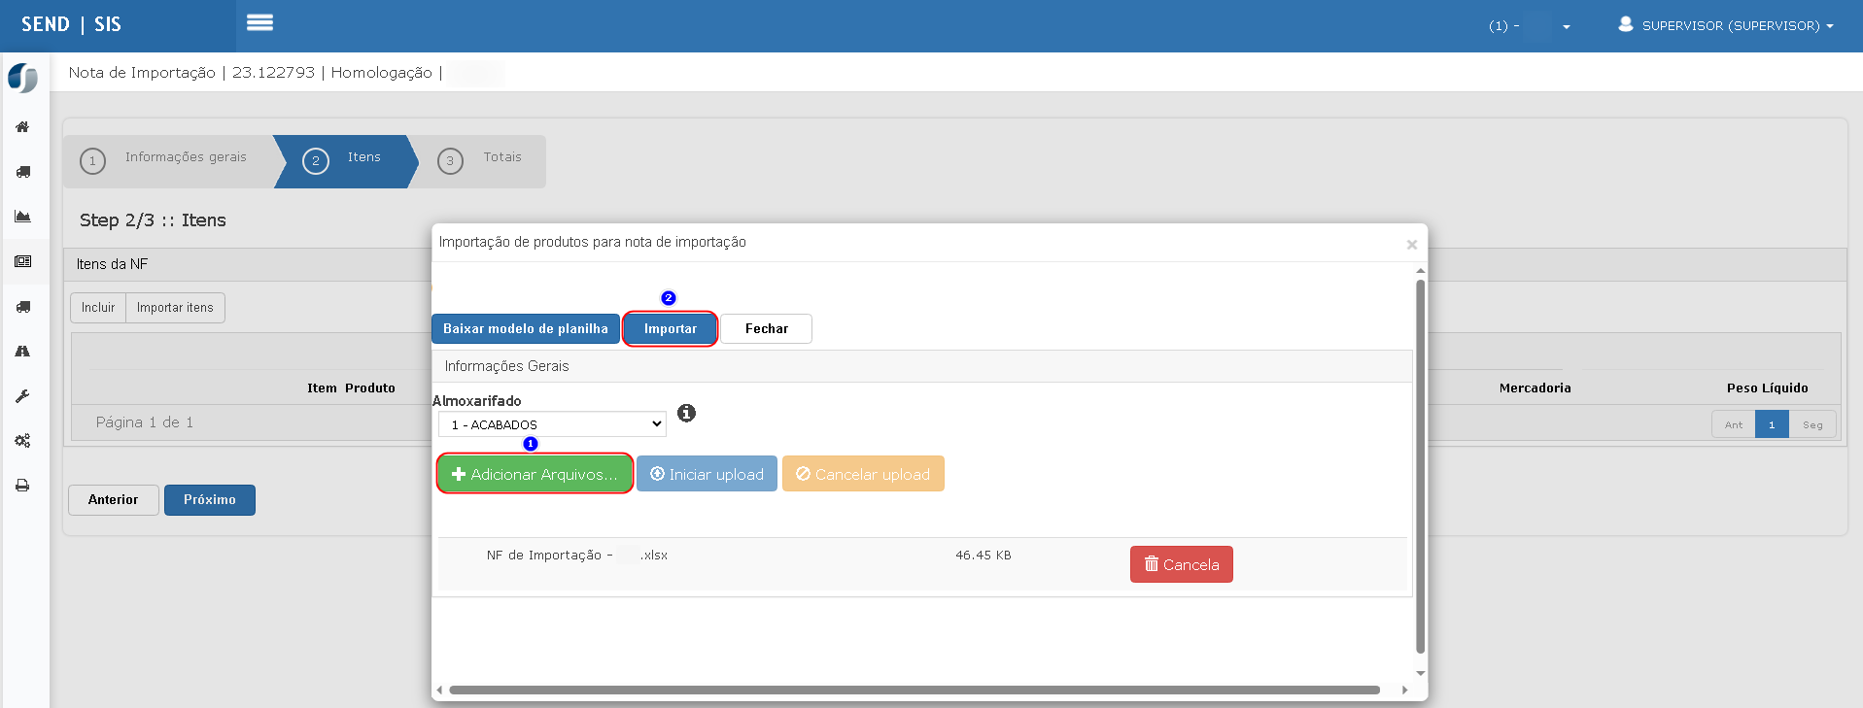The image size is (1863, 708).
Task: Expand the SUPERVISOR user menu
Action: (1725, 25)
